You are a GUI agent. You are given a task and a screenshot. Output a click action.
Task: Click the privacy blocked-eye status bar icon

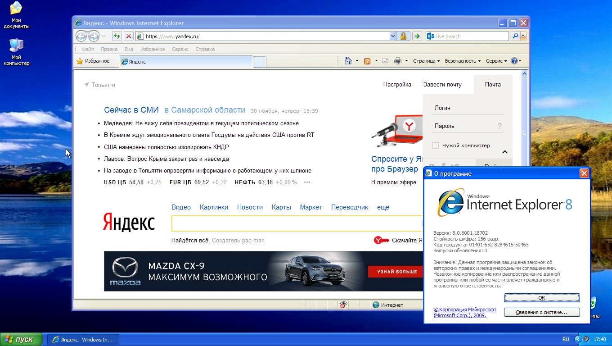[344, 305]
